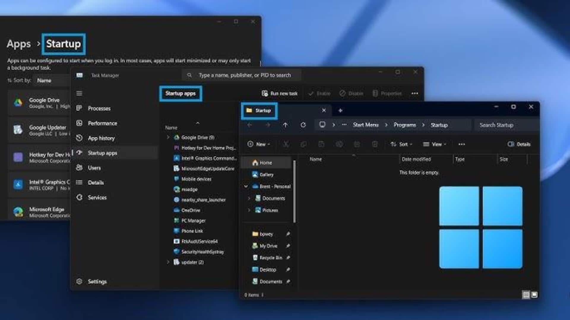570x320 pixels.
Task: Click Run new task in Task Manager
Action: (x=279, y=94)
